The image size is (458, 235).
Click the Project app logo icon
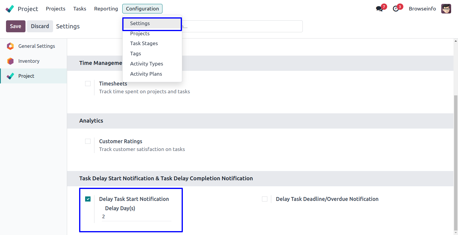[x=10, y=9]
